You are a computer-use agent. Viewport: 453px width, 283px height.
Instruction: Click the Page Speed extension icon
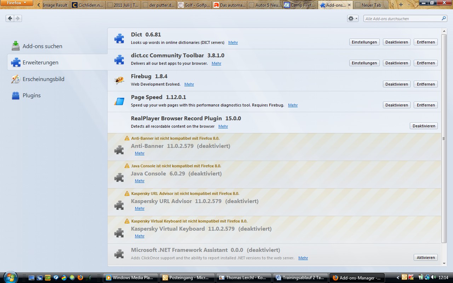(119, 102)
